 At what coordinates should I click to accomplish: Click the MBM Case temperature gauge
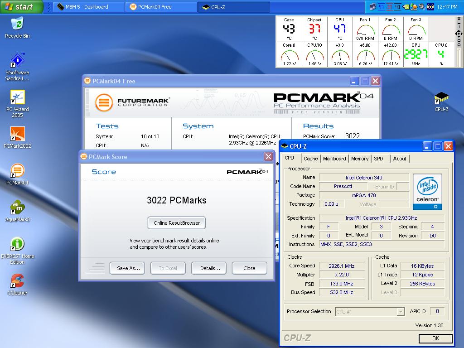click(x=289, y=29)
